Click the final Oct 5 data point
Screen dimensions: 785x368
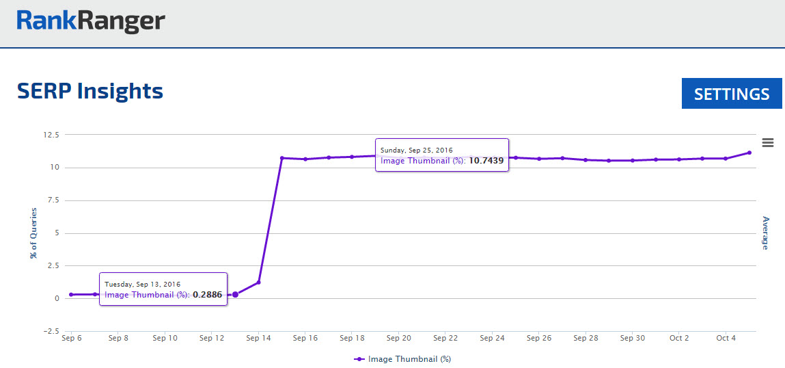click(749, 153)
